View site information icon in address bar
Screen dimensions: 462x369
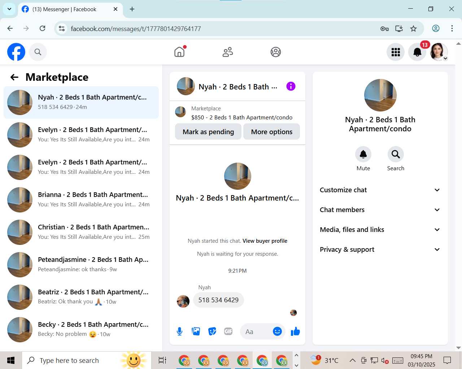tap(62, 28)
